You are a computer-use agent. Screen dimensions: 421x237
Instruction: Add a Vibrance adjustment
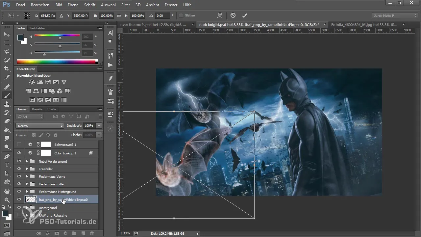click(x=64, y=82)
